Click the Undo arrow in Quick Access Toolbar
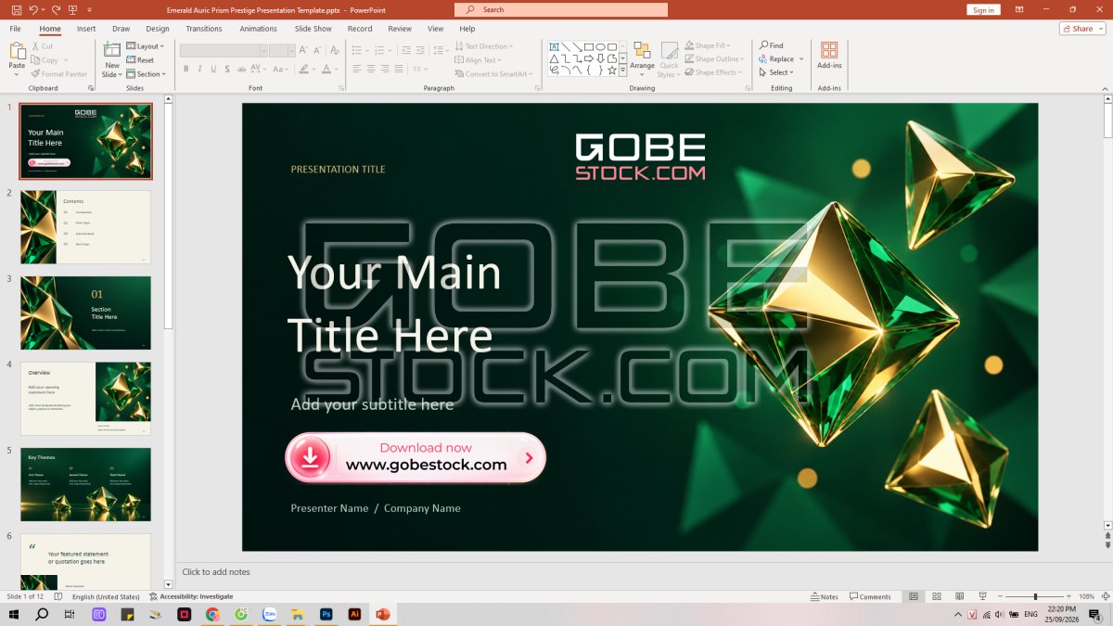 click(33, 9)
